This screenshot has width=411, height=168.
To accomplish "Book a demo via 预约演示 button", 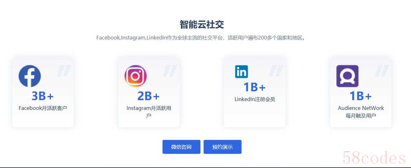I will tap(222, 147).
